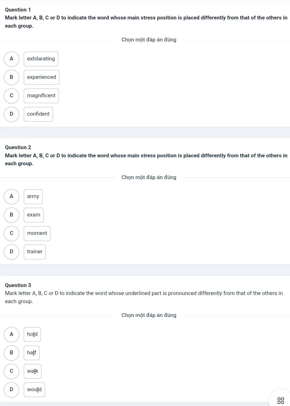Image resolution: width=290 pixels, height=406 pixels.
Task: Choose the 'confident' answer
Action: 38,114
